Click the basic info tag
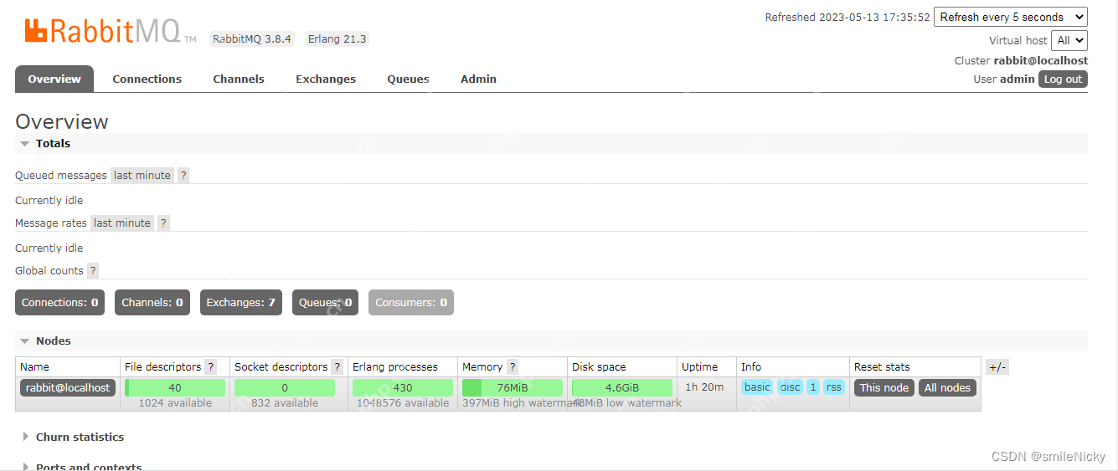Screen dimensions: 1118x471 (x=757, y=387)
